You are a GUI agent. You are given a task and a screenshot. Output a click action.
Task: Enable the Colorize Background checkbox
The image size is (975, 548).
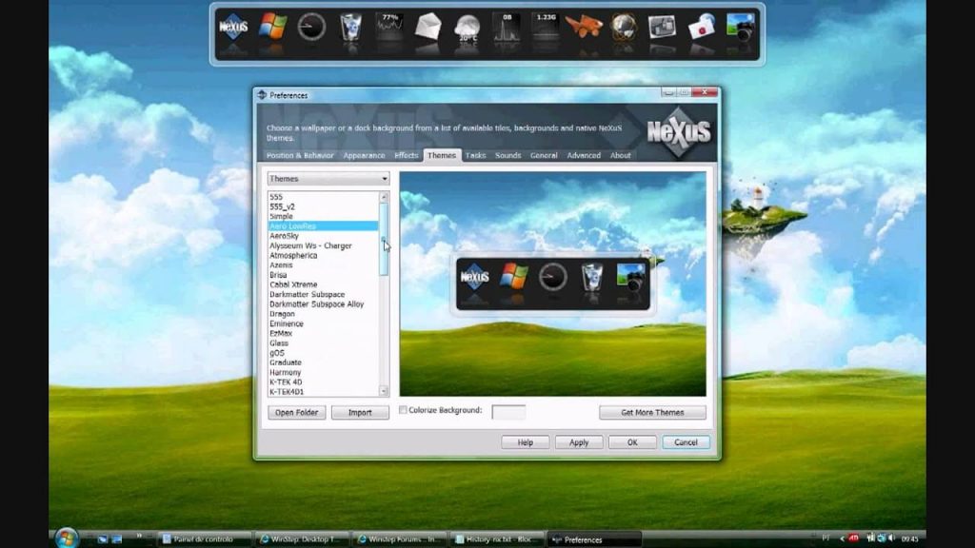(x=403, y=408)
